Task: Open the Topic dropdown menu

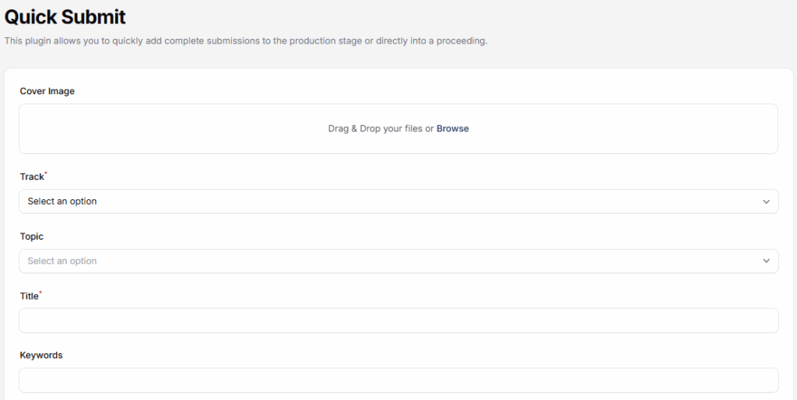Action: pyautogui.click(x=398, y=261)
